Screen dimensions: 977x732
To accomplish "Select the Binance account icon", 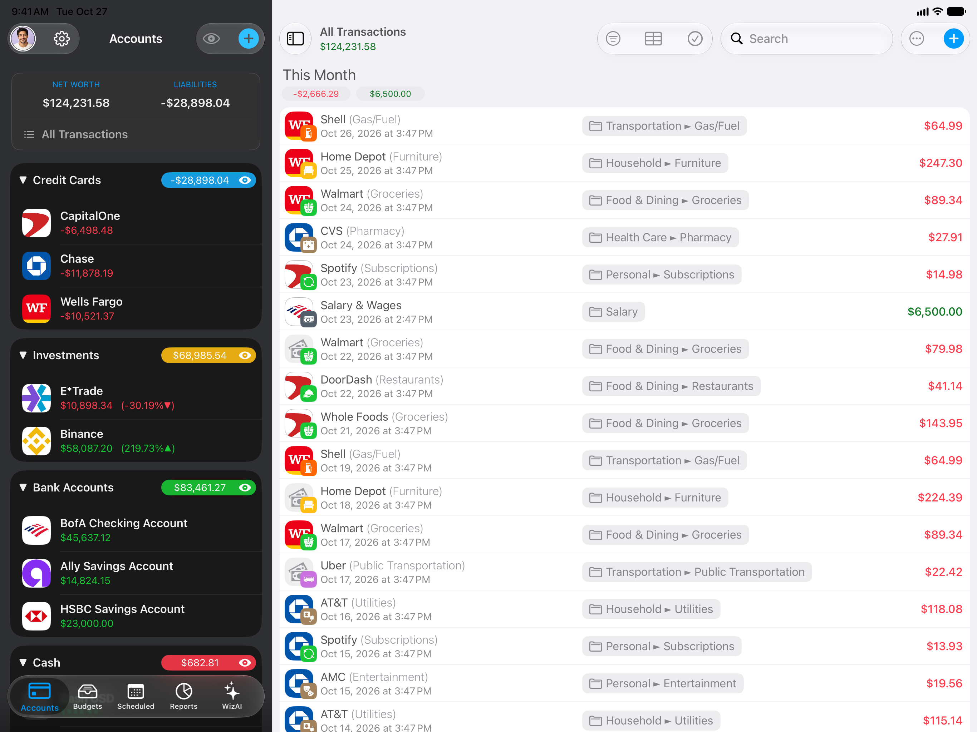I will [37, 441].
